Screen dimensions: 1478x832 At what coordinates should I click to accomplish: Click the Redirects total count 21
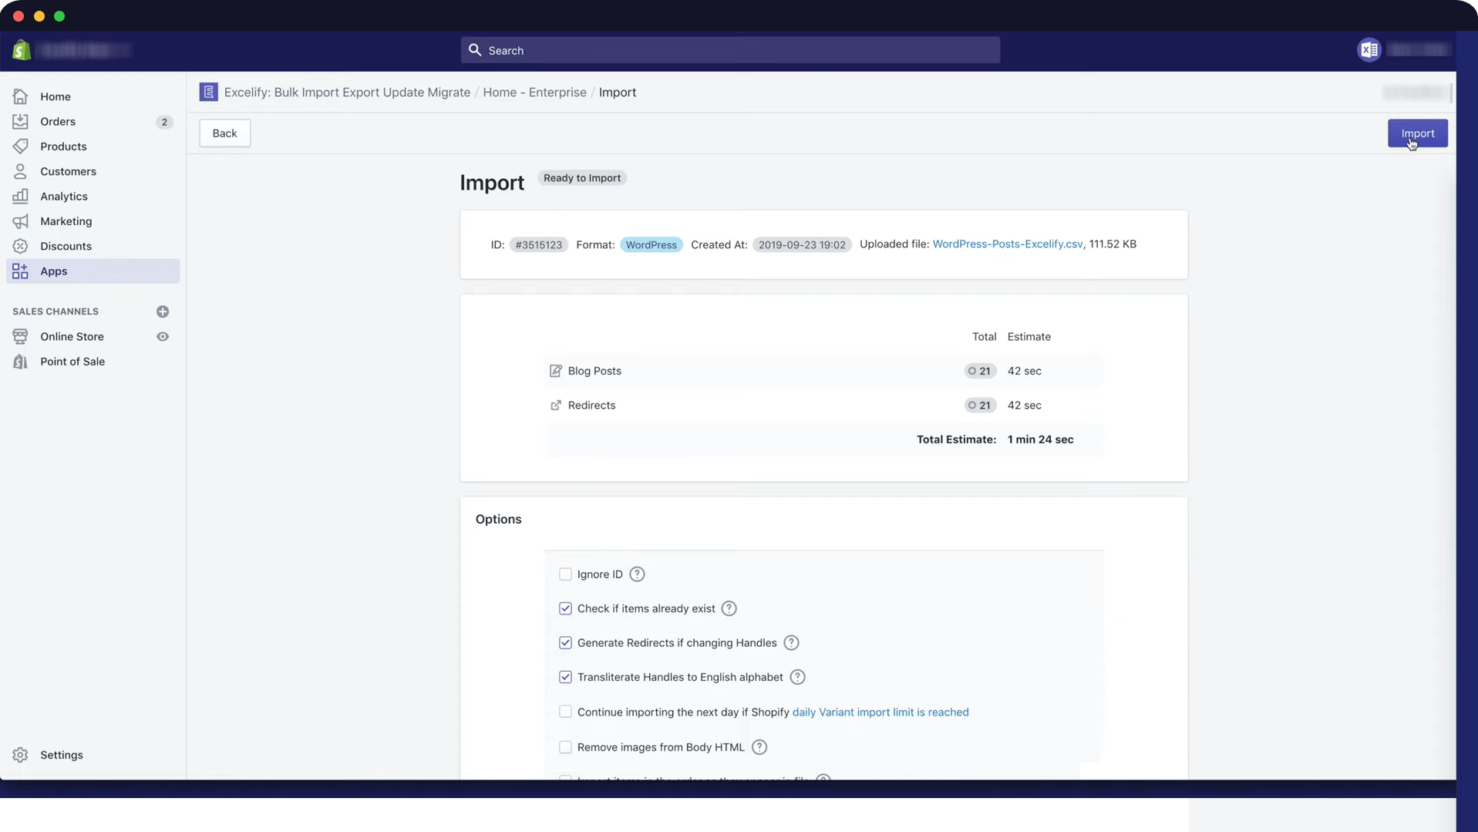tap(980, 405)
